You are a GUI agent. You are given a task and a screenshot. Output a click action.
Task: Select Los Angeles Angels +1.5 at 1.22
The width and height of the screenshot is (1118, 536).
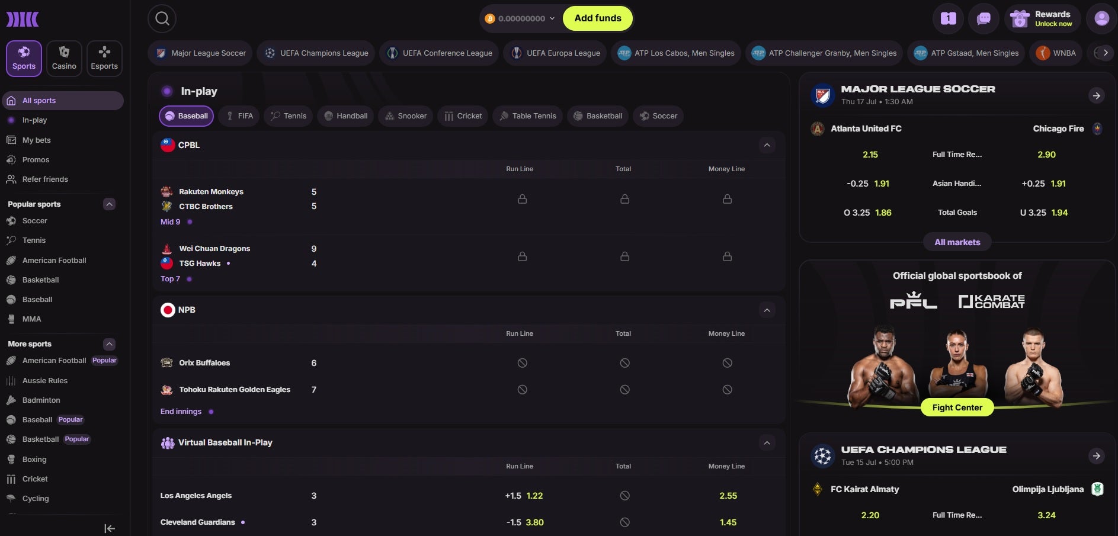pyautogui.click(x=524, y=496)
